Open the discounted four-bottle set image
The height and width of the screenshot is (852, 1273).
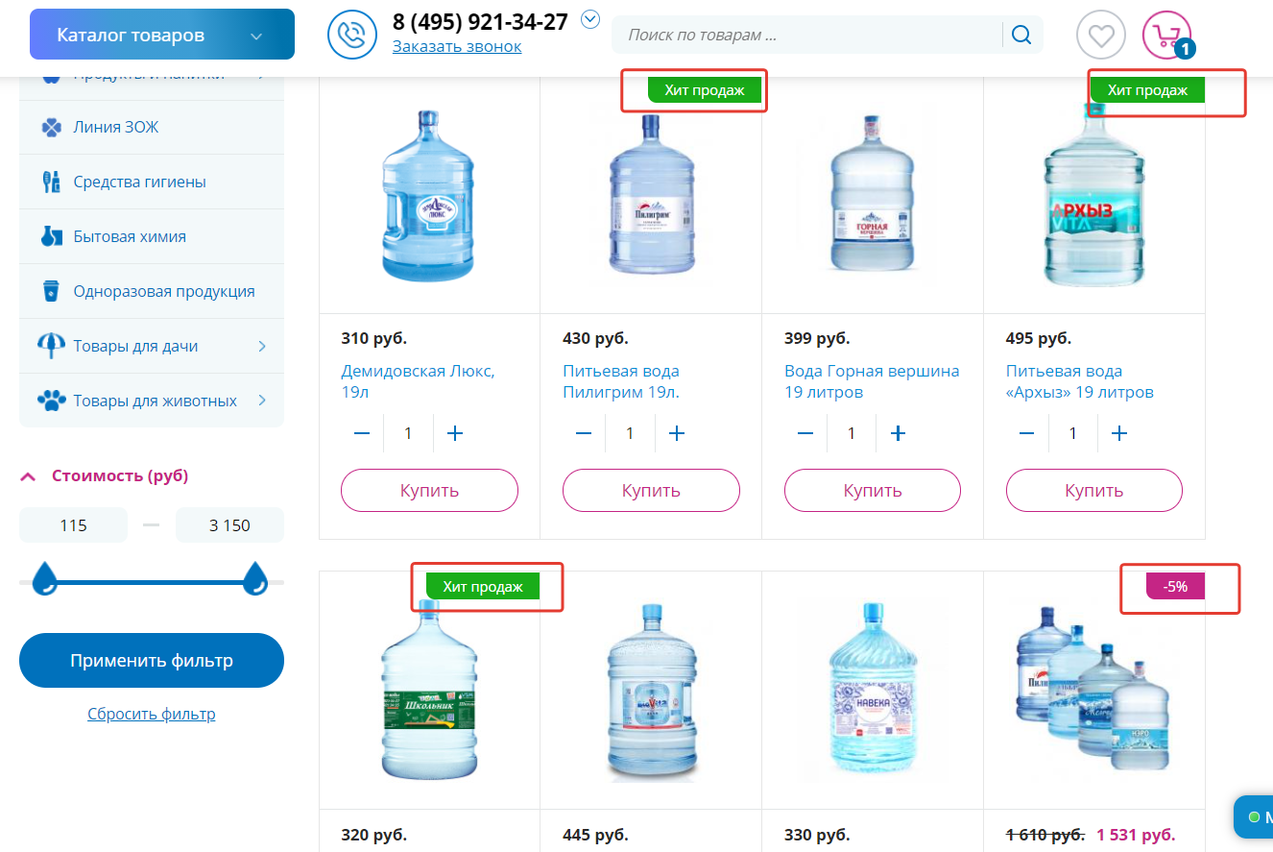pyautogui.click(x=1094, y=687)
